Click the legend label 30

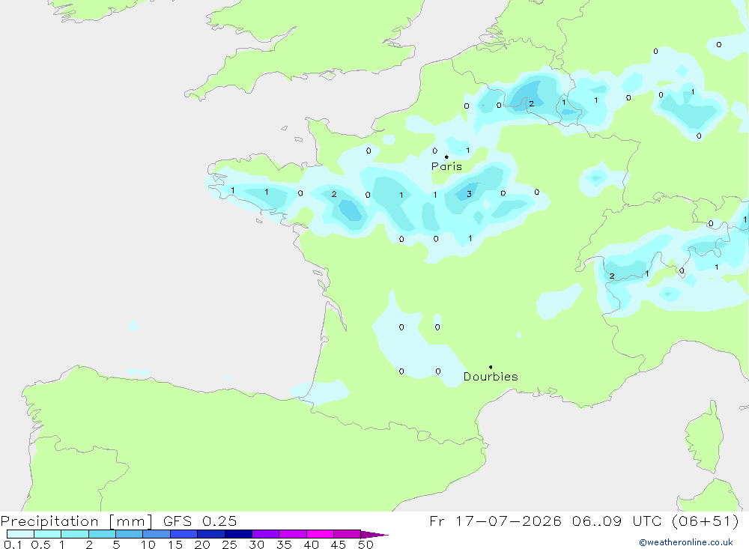pos(257,545)
